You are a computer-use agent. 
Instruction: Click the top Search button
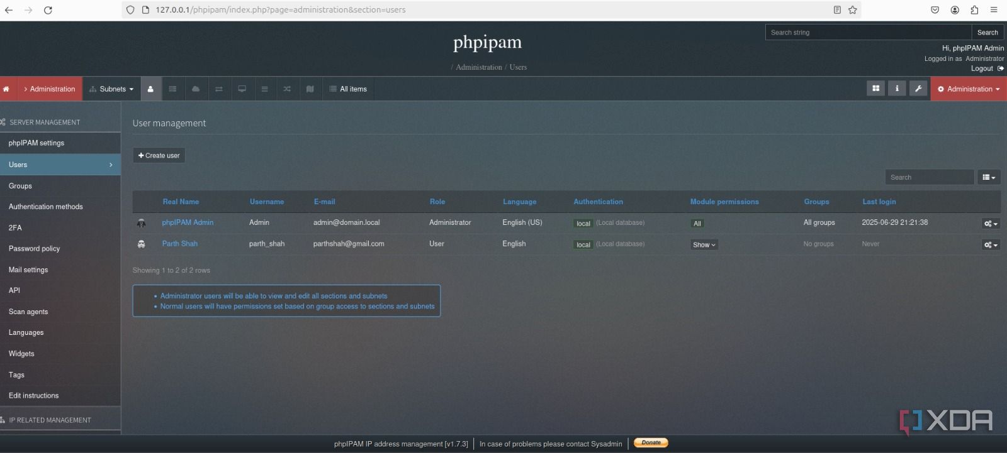pos(987,33)
